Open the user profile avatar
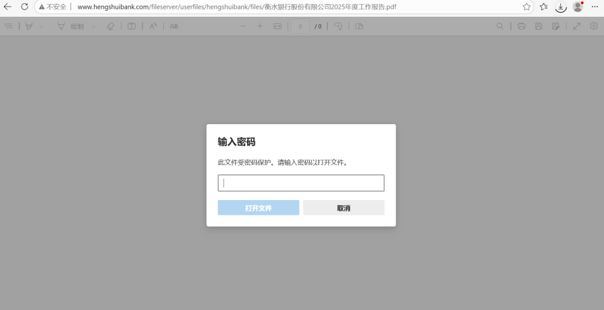The width and height of the screenshot is (604, 310). pyautogui.click(x=577, y=7)
